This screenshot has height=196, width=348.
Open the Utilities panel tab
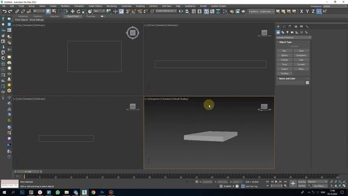[307, 27]
